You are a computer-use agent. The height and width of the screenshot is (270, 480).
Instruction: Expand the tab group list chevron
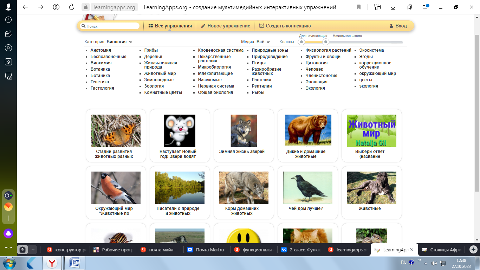point(33,250)
